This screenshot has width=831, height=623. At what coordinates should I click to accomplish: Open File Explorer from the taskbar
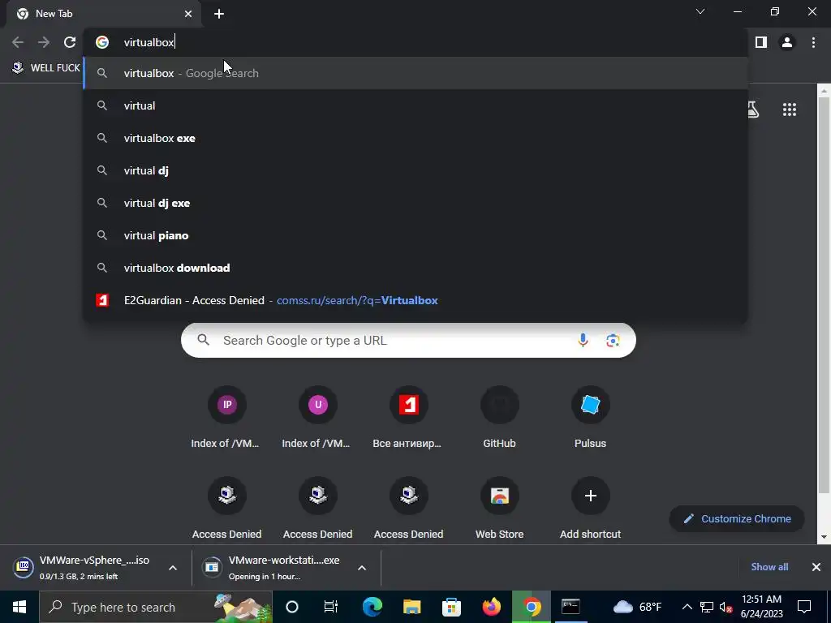click(x=411, y=607)
